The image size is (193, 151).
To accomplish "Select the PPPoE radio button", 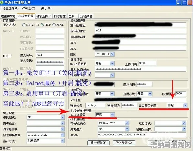I will point(54,25).
